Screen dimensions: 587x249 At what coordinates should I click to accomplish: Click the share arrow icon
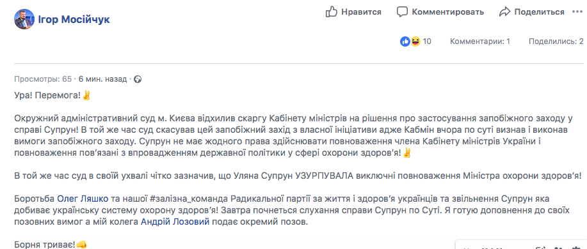(504, 12)
